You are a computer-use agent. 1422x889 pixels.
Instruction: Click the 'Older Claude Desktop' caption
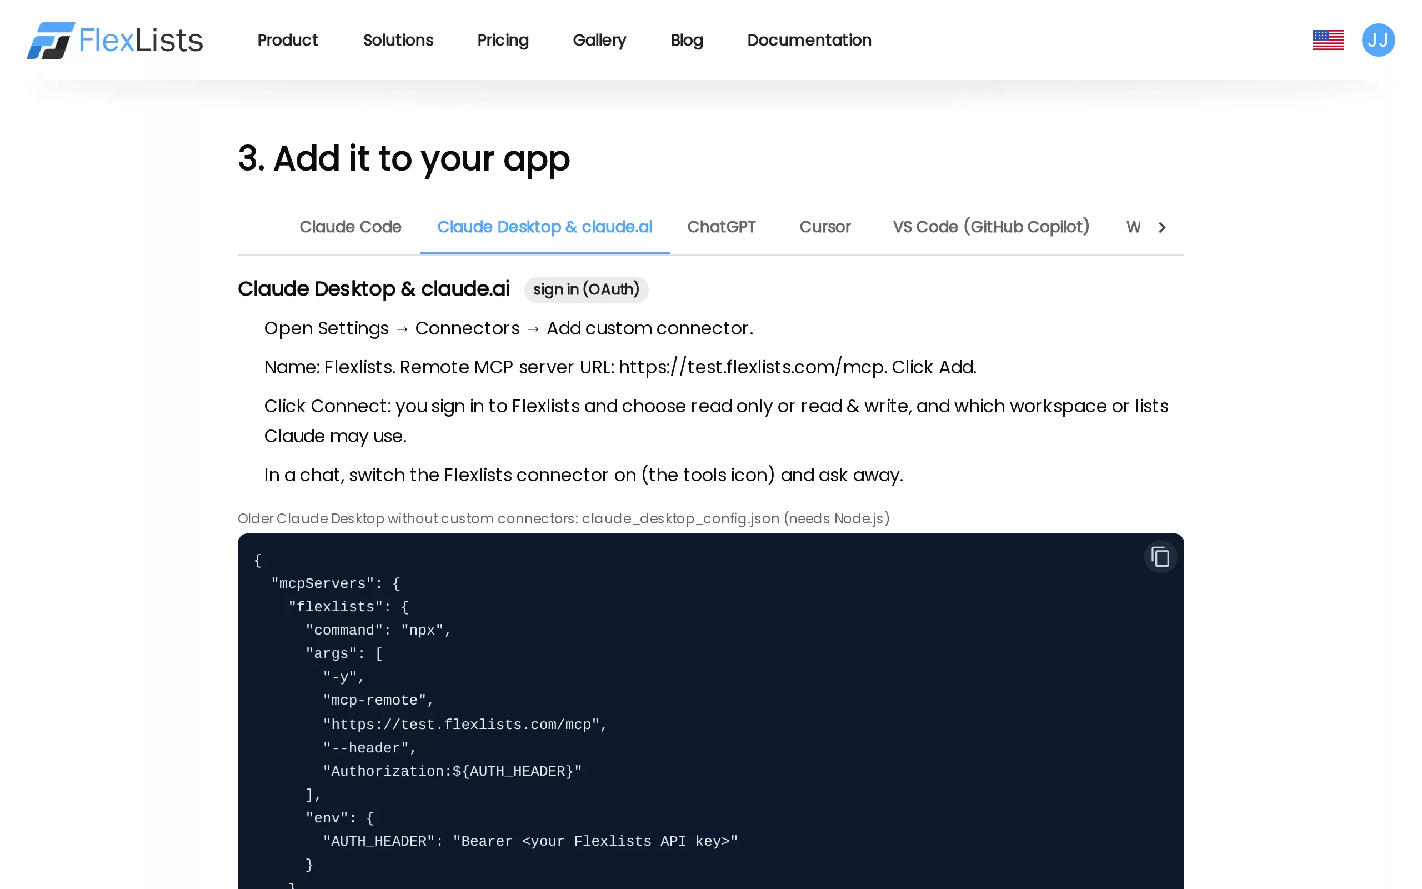[563, 518]
